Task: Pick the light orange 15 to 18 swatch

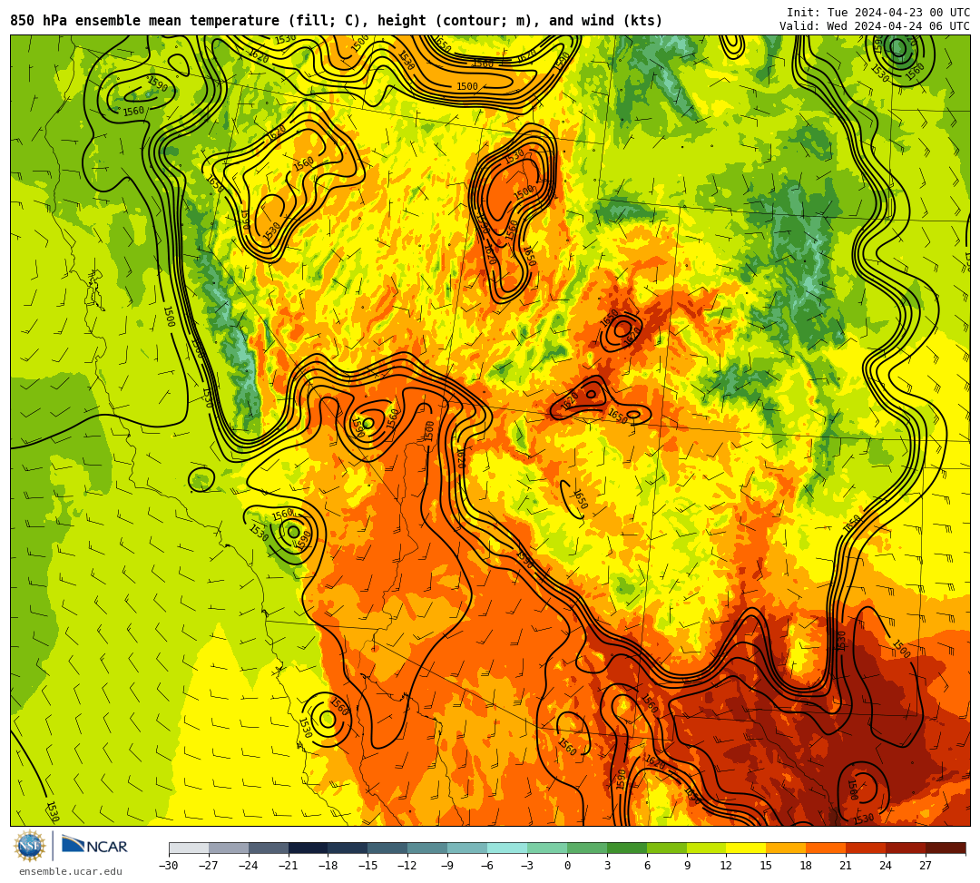Action: click(786, 848)
